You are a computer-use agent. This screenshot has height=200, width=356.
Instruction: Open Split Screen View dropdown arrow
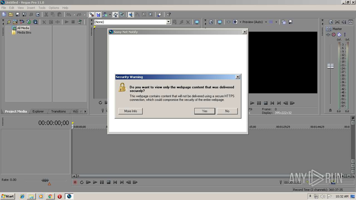240,22
